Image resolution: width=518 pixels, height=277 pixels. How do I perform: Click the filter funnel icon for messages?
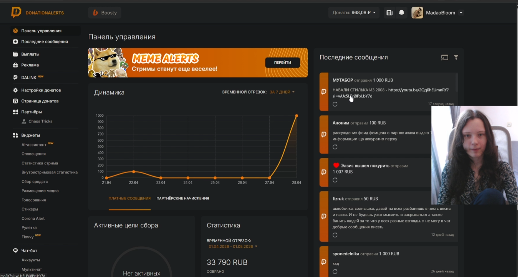456,57
